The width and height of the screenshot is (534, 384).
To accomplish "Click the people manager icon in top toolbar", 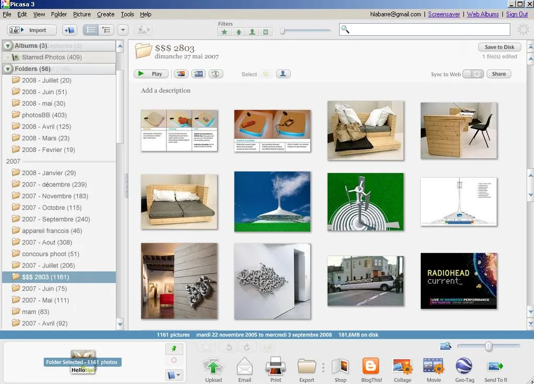I will point(143,30).
